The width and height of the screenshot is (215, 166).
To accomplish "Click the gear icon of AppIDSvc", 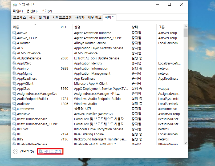I will pos(14,63).
